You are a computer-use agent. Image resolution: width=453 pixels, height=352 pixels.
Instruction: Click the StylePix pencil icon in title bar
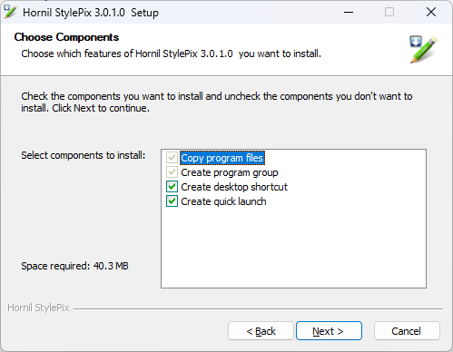pyautogui.click(x=10, y=12)
